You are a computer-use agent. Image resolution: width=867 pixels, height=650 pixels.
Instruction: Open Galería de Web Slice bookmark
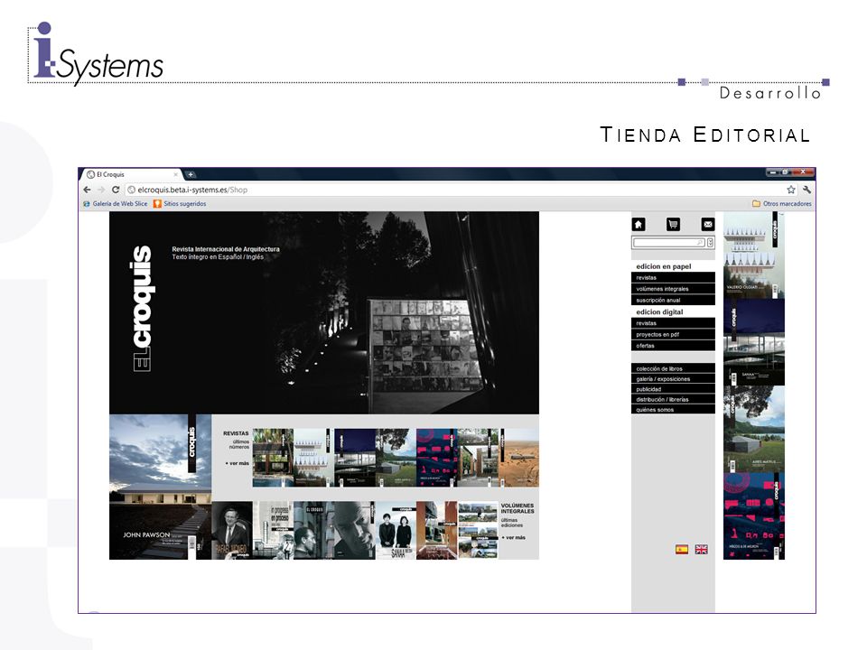[x=115, y=204]
